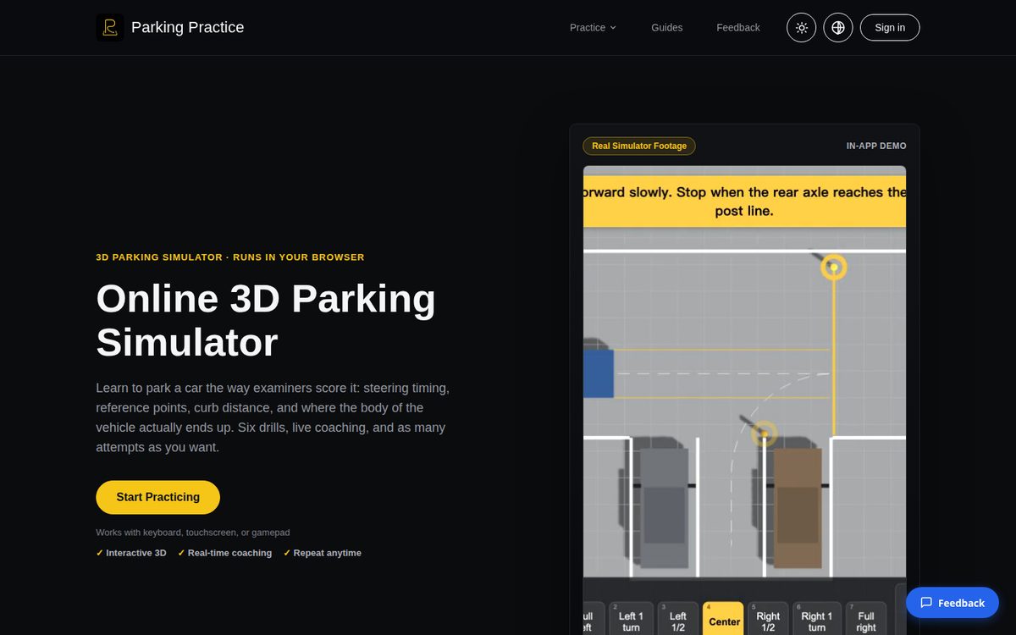
Task: Toggle the light/dark theme sun icon
Action: [x=802, y=28]
